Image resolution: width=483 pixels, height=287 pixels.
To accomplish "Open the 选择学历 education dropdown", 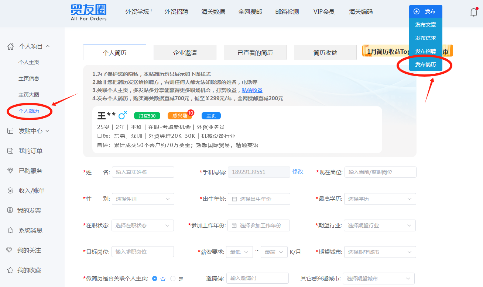I will [x=380, y=199].
